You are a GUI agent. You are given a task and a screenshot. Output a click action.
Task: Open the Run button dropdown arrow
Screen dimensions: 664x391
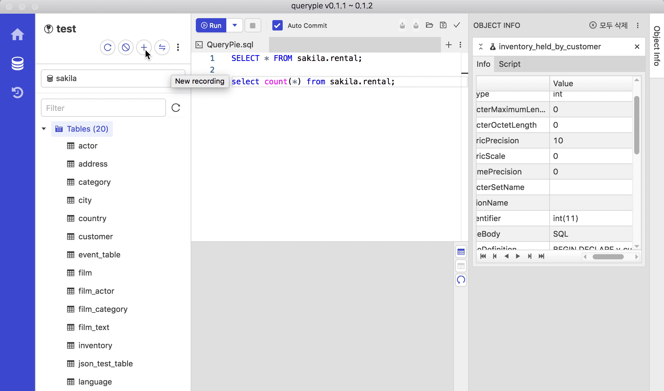[x=235, y=26]
